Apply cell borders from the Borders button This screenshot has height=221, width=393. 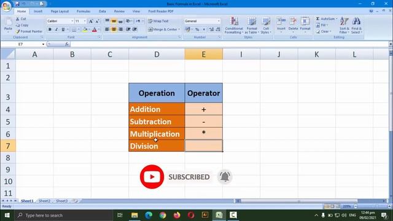[74, 29]
